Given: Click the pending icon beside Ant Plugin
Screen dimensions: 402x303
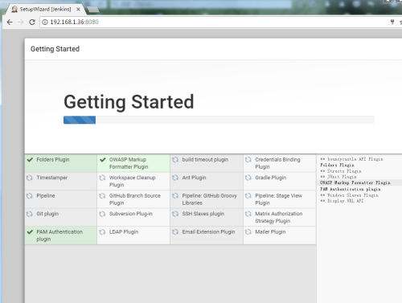Looking at the screenshot, I should point(175,178).
